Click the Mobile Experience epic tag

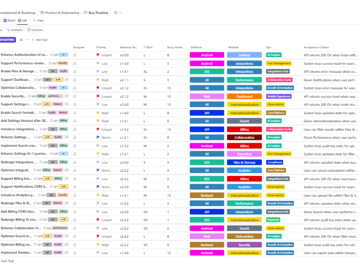pos(279,96)
